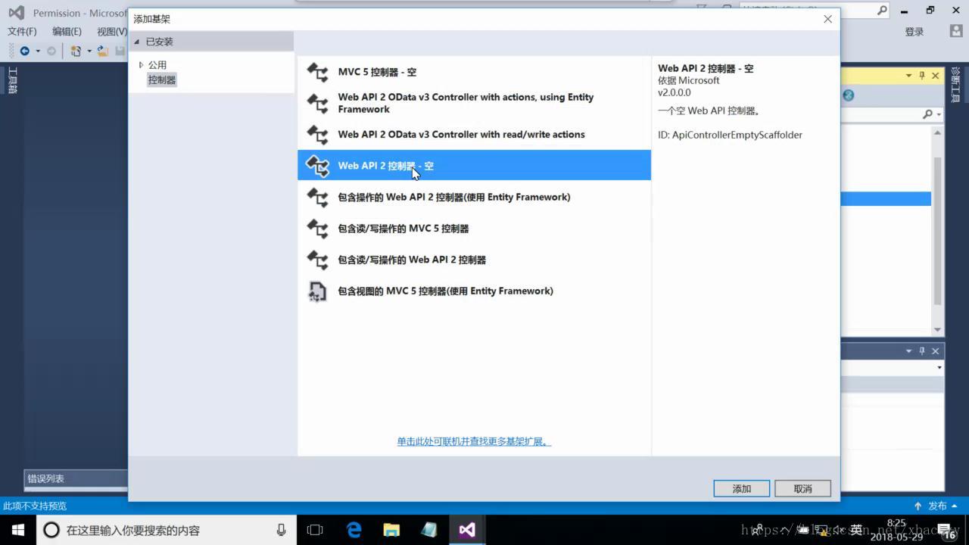Click the navigate forward toolbar icon
Screen dimensions: 969x545
pos(51,51)
